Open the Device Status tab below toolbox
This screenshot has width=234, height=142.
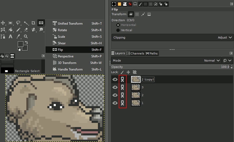2,56
